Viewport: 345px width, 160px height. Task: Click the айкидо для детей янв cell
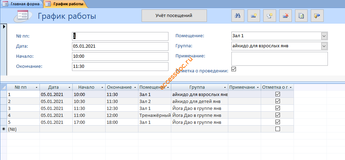tap(200, 101)
